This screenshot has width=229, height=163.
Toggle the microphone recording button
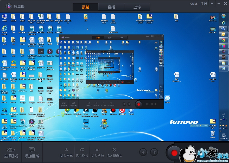click(x=143, y=152)
